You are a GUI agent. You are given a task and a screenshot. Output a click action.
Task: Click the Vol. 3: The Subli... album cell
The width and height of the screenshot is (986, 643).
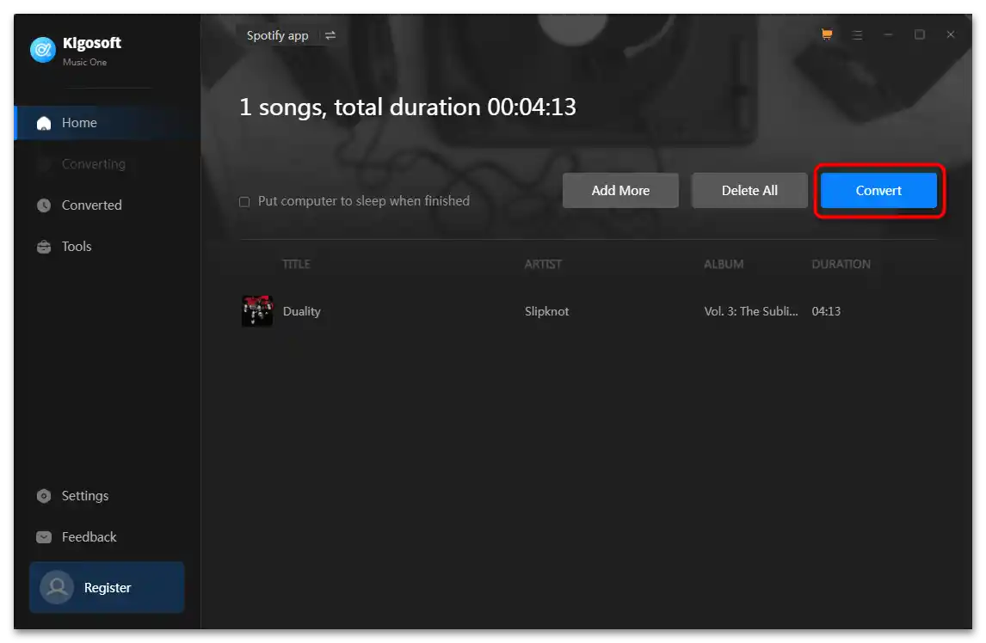(751, 311)
